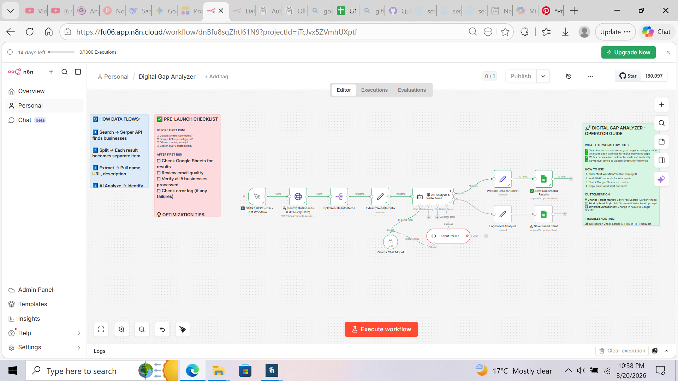This screenshot has height=381, width=678.
Task: Zoom out of the workflow canvas
Action: [142, 329]
